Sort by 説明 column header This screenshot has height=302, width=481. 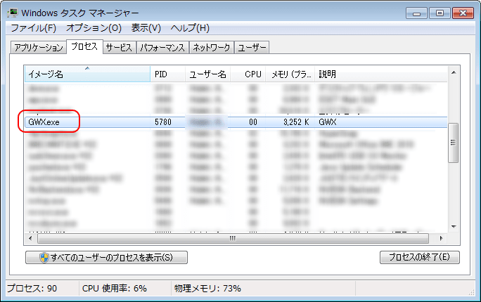pos(381,74)
